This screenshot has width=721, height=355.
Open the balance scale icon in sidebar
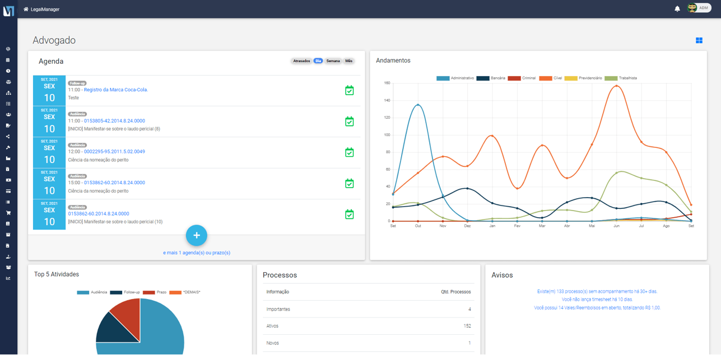[8, 82]
